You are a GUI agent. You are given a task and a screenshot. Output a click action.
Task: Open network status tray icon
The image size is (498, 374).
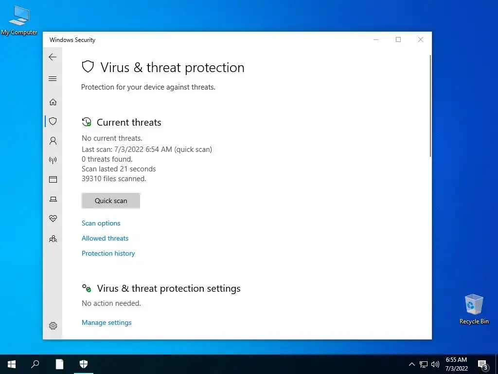click(424, 364)
